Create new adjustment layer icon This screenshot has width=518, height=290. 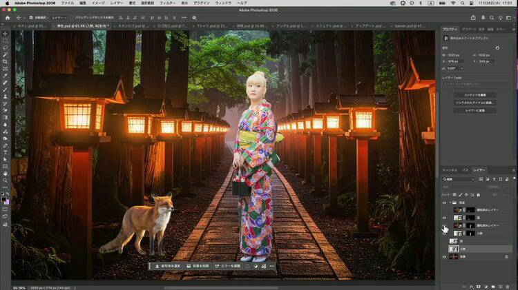tap(486, 287)
